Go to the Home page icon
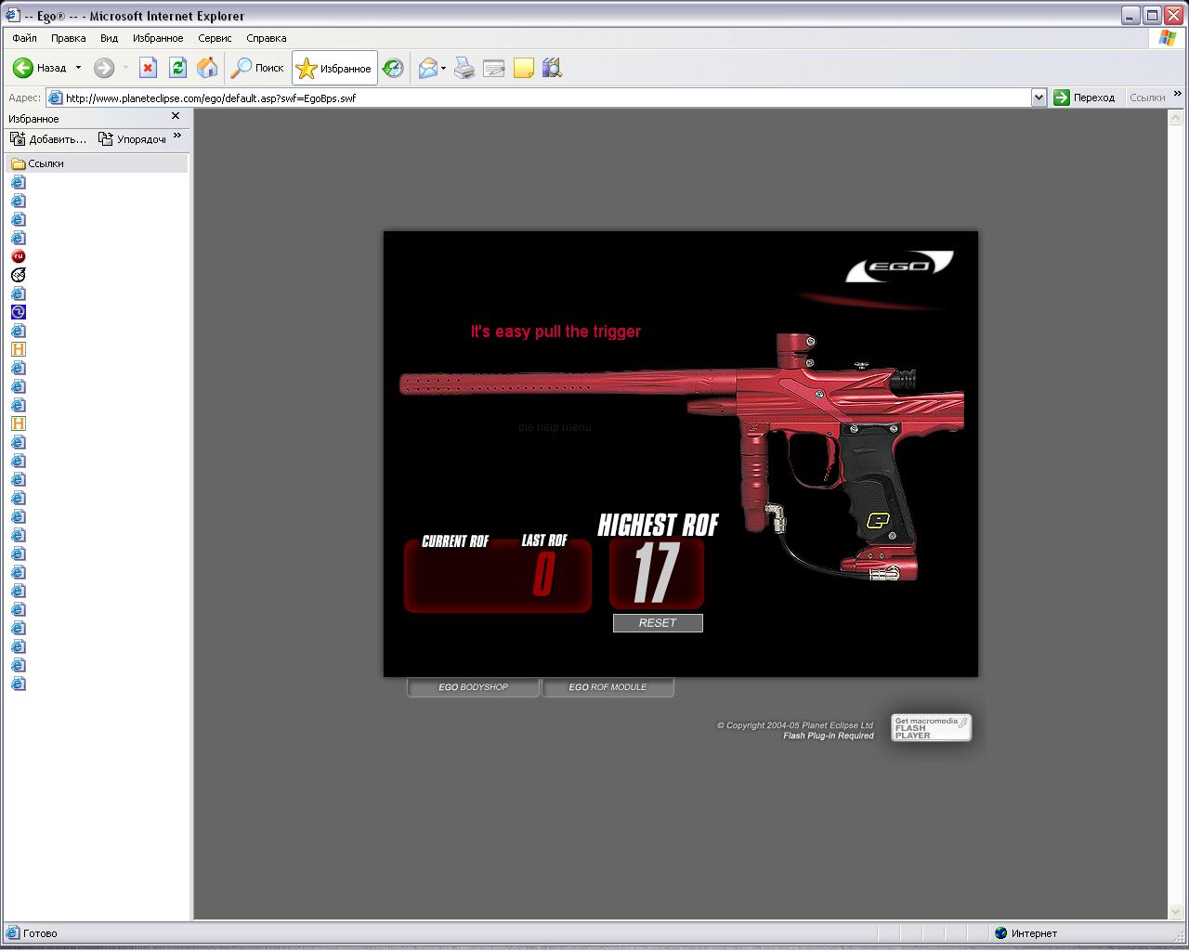Viewport: 1189px width, 951px height. tap(207, 68)
